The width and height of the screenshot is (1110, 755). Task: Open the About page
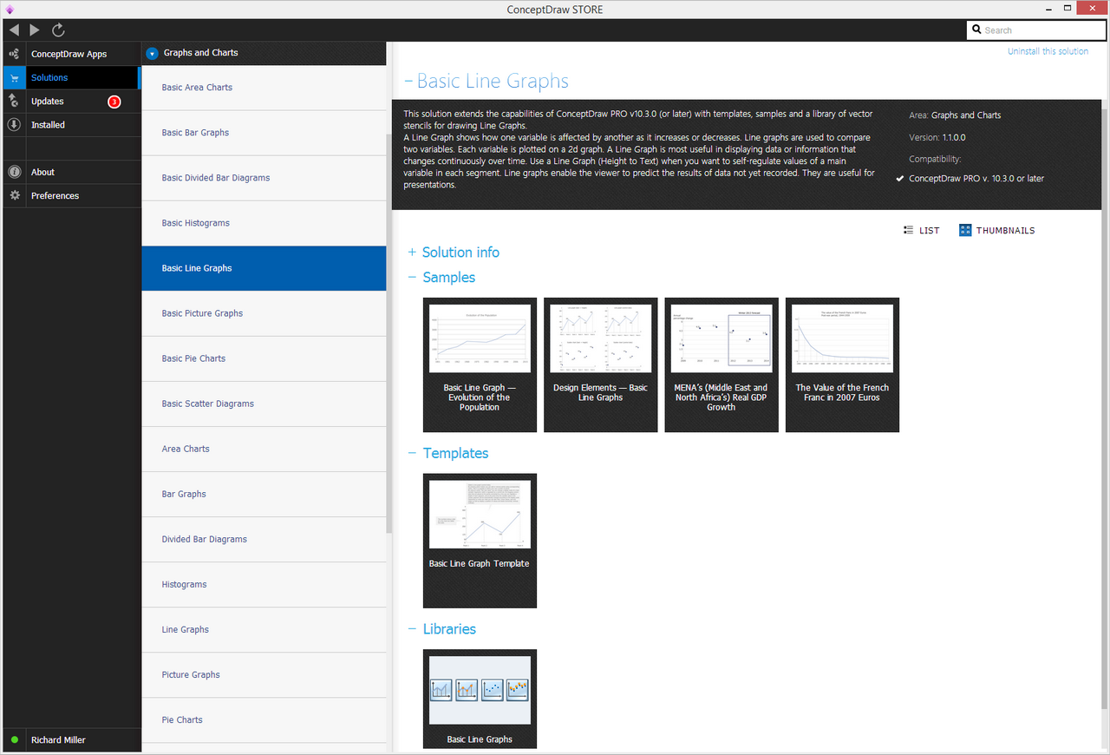[42, 172]
